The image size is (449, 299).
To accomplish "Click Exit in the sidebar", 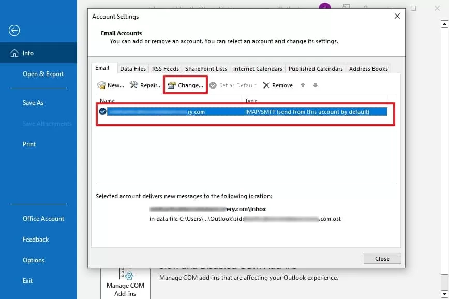I will click(27, 281).
